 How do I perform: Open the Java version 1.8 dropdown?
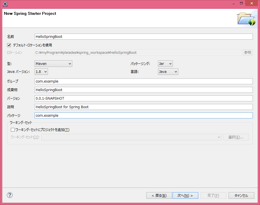41,72
